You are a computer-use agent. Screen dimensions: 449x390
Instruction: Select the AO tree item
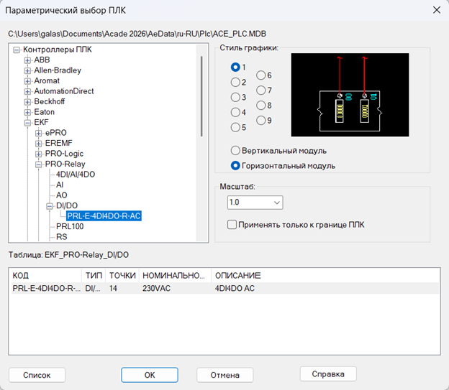tap(62, 195)
